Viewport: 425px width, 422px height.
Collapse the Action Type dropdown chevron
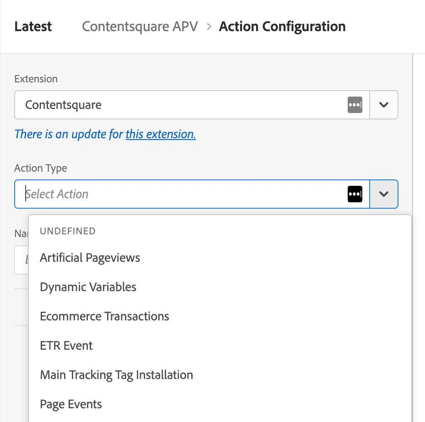tap(384, 194)
